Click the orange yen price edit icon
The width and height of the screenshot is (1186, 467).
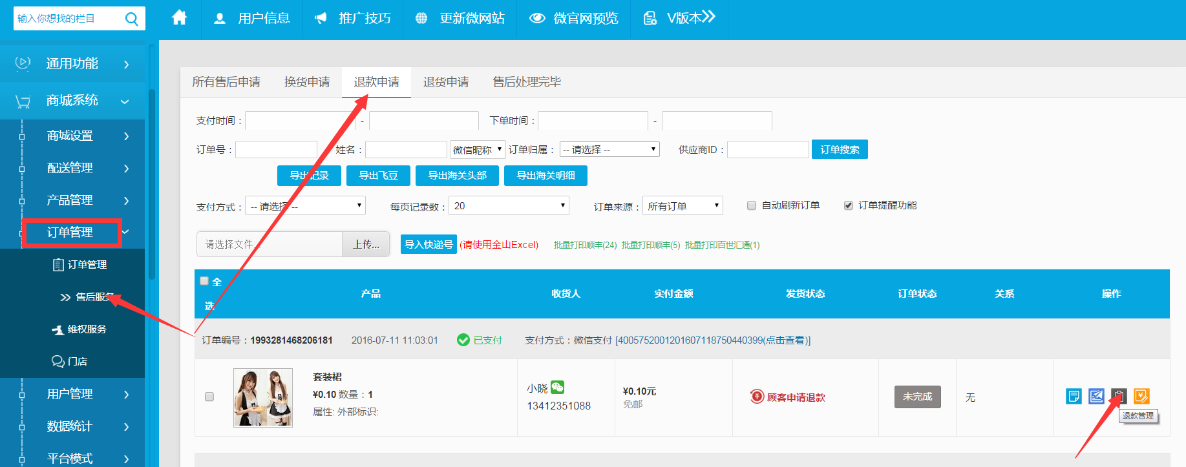coord(1141,396)
